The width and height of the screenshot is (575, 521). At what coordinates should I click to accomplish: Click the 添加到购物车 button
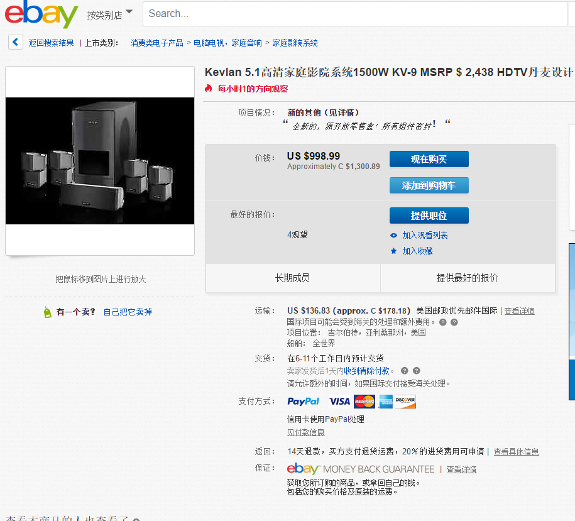pyautogui.click(x=429, y=185)
